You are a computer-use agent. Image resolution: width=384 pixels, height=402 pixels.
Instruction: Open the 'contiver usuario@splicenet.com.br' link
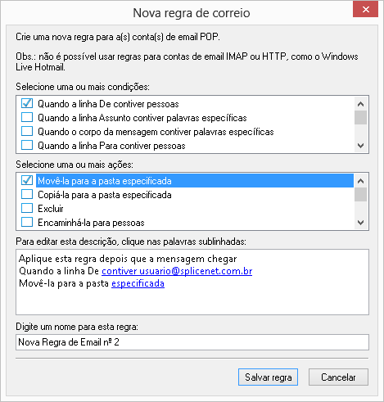tap(177, 271)
